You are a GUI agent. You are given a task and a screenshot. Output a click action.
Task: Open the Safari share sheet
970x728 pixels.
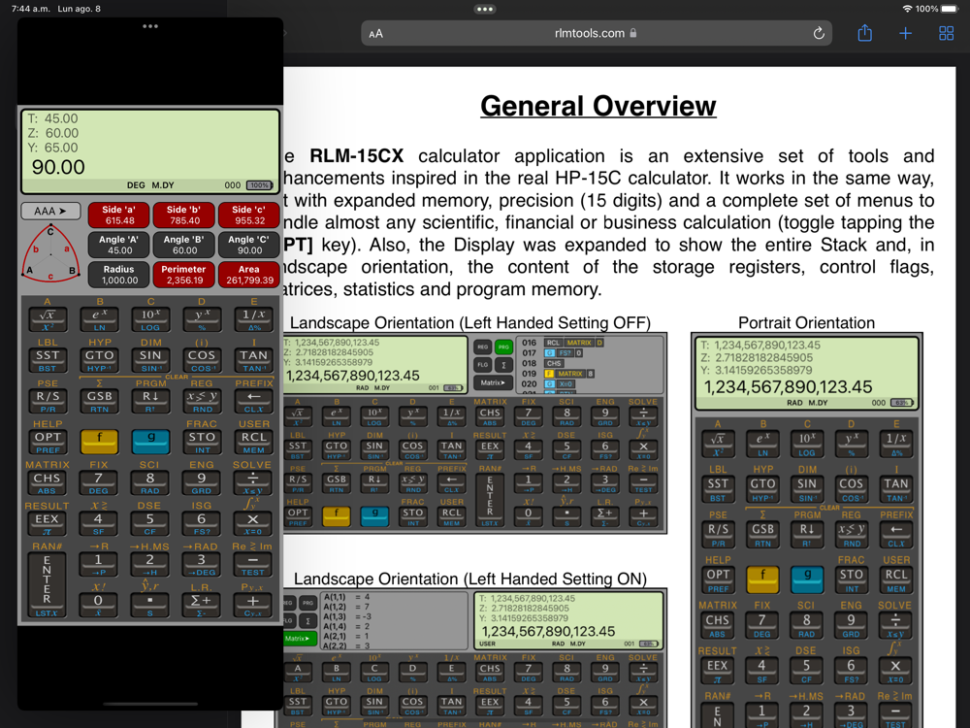click(865, 33)
